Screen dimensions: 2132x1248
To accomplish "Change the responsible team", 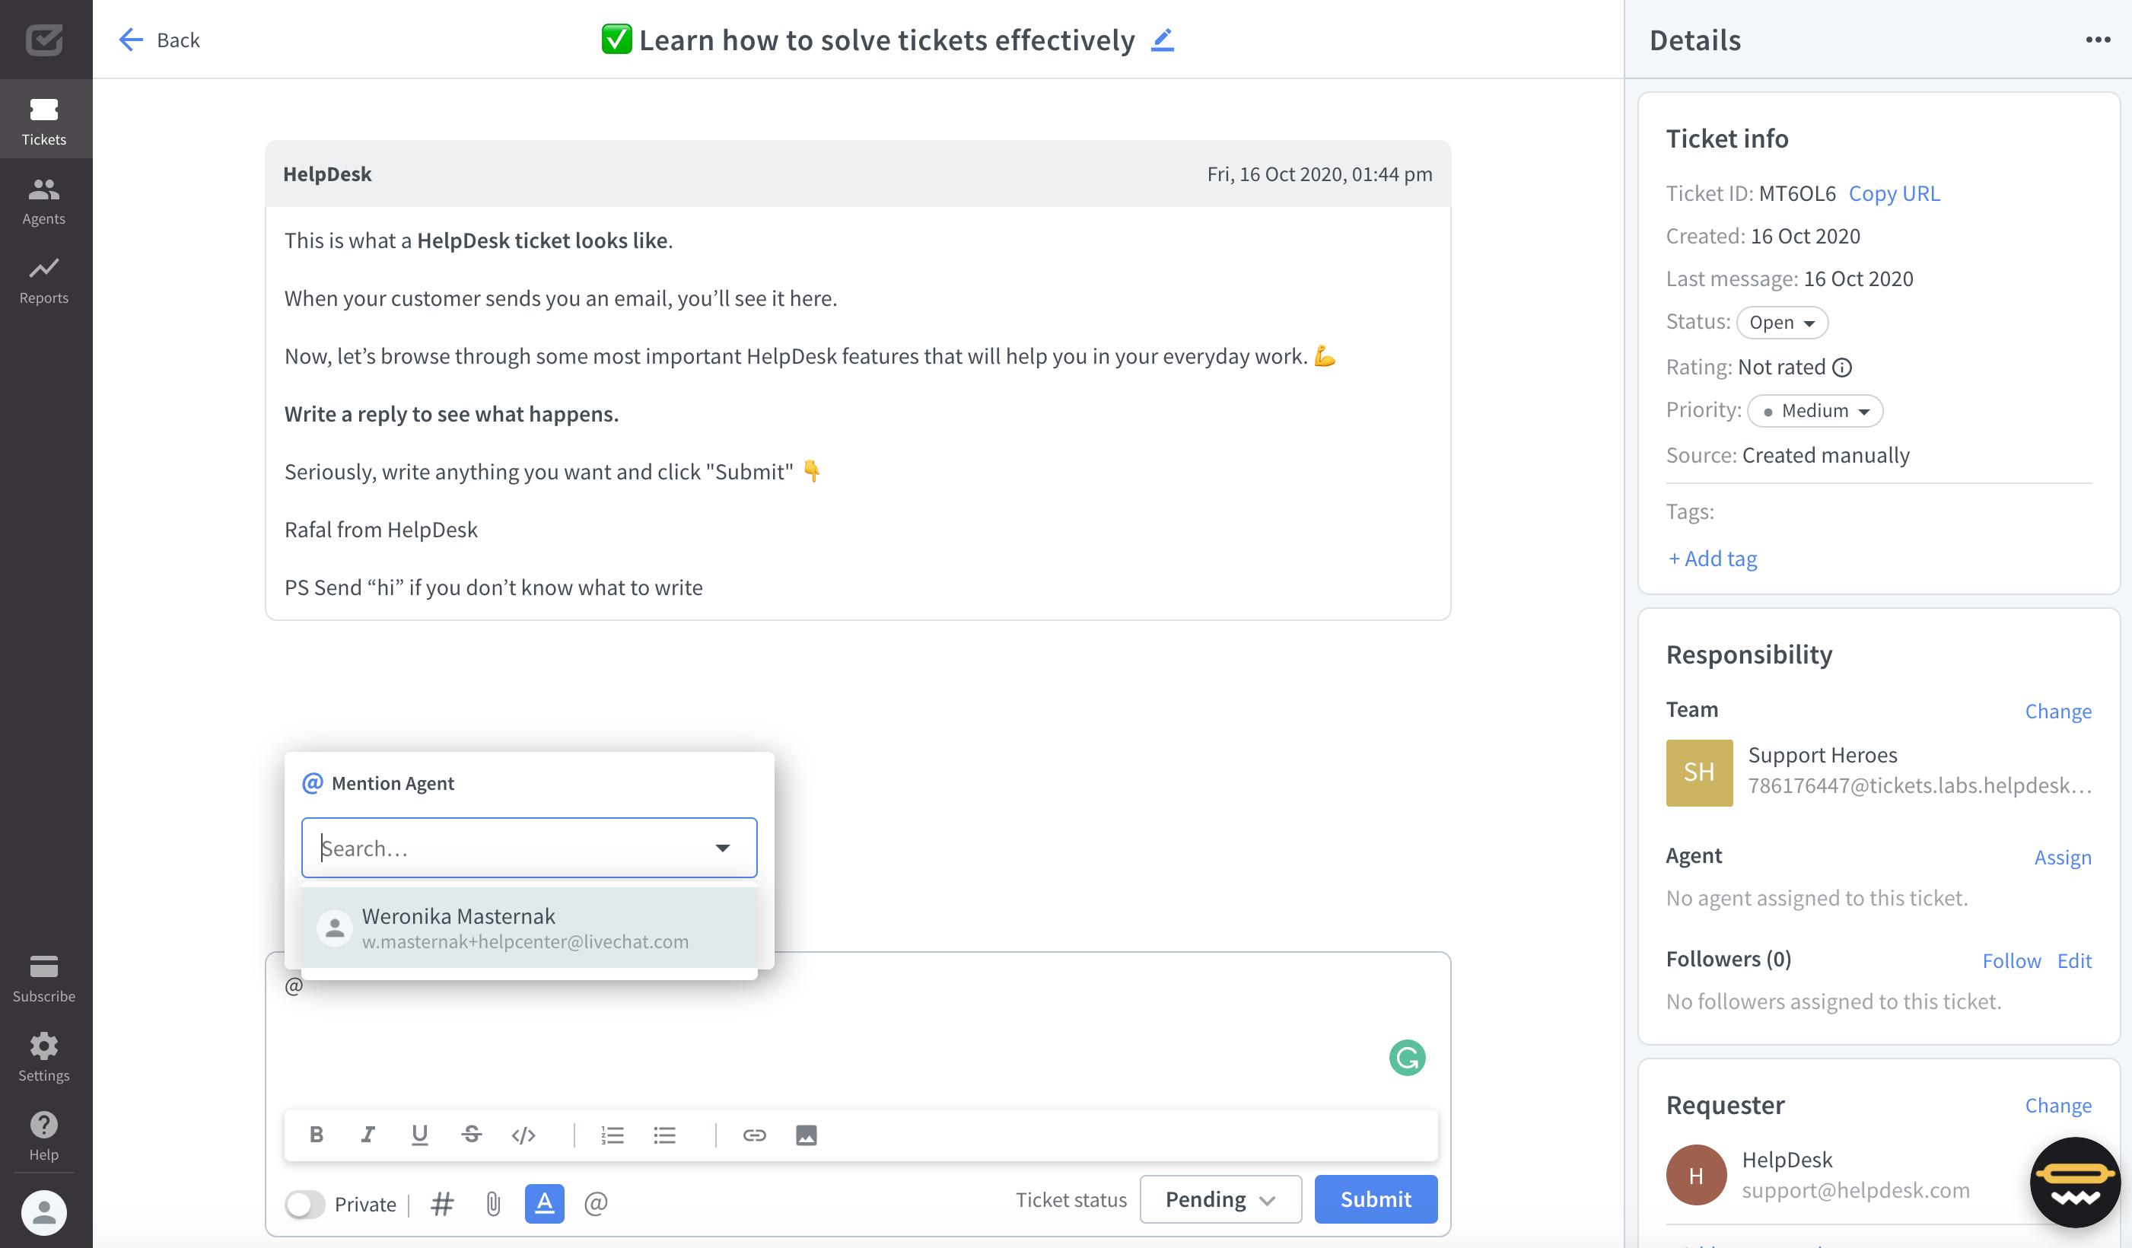I will point(2057,711).
